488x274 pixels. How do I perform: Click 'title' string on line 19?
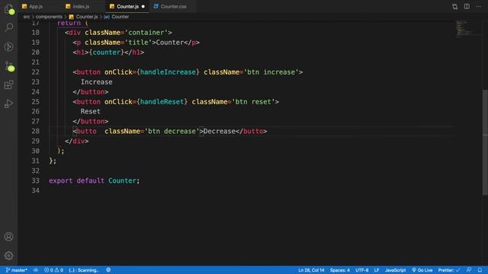[138, 43]
